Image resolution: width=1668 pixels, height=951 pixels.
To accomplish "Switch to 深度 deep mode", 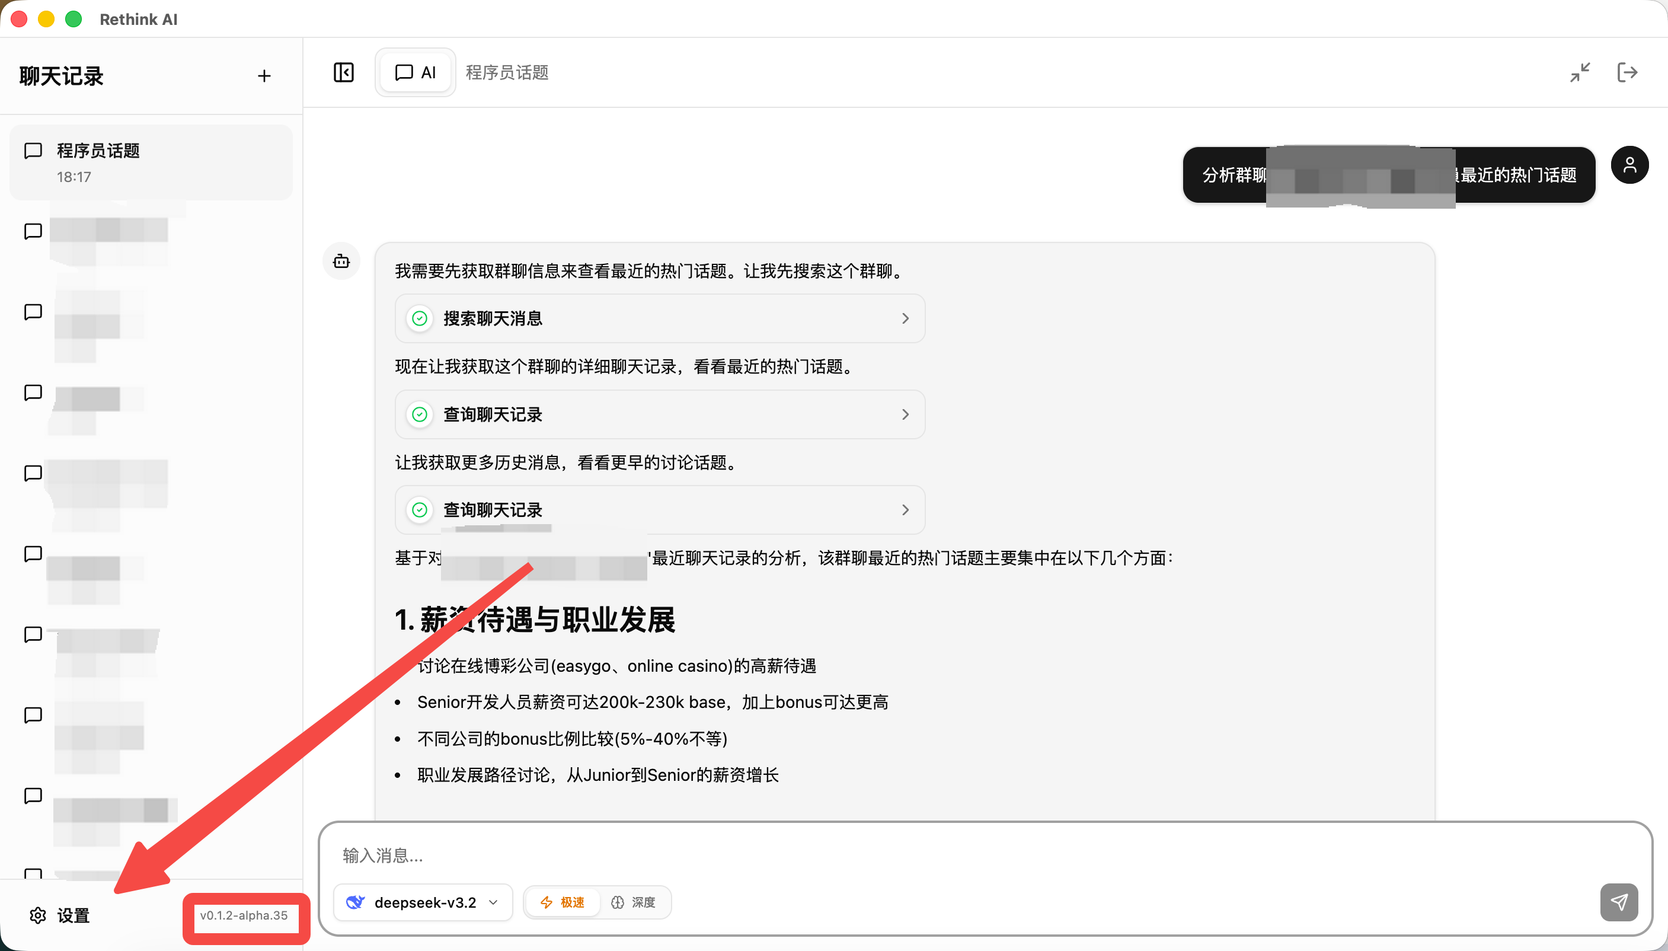I will click(633, 902).
